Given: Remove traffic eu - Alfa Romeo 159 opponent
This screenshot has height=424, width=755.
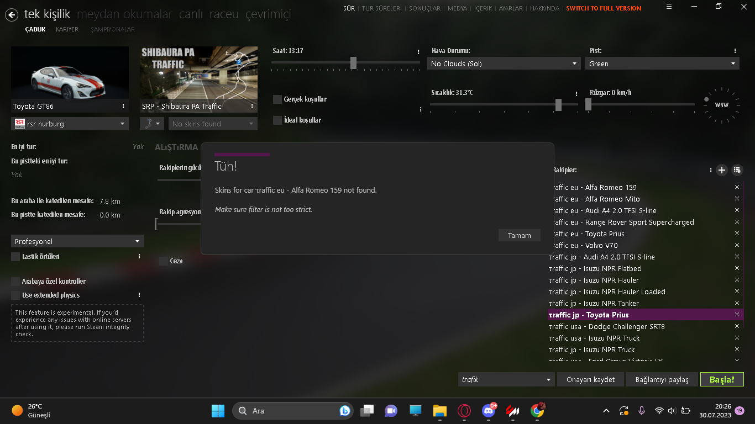Looking at the screenshot, I should pos(737,187).
